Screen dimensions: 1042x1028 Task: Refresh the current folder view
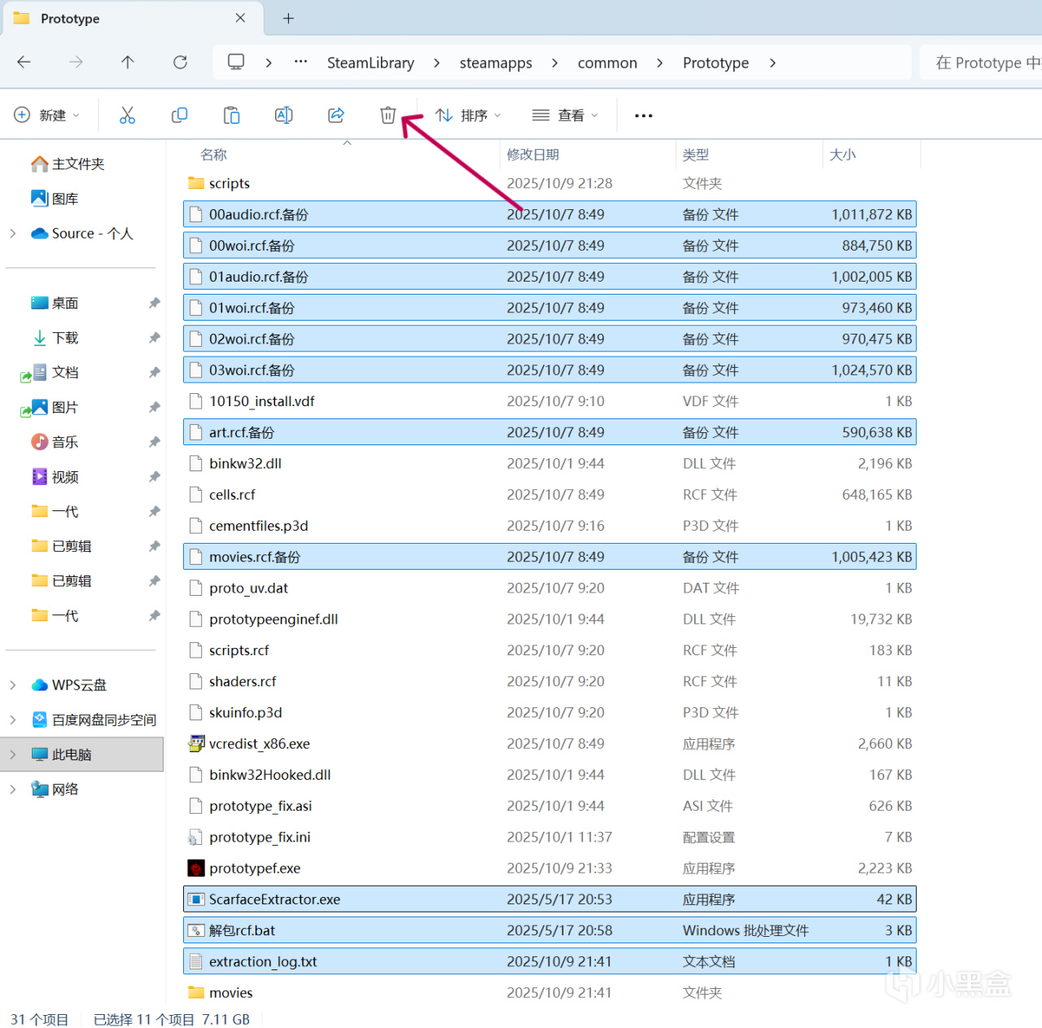(x=180, y=62)
